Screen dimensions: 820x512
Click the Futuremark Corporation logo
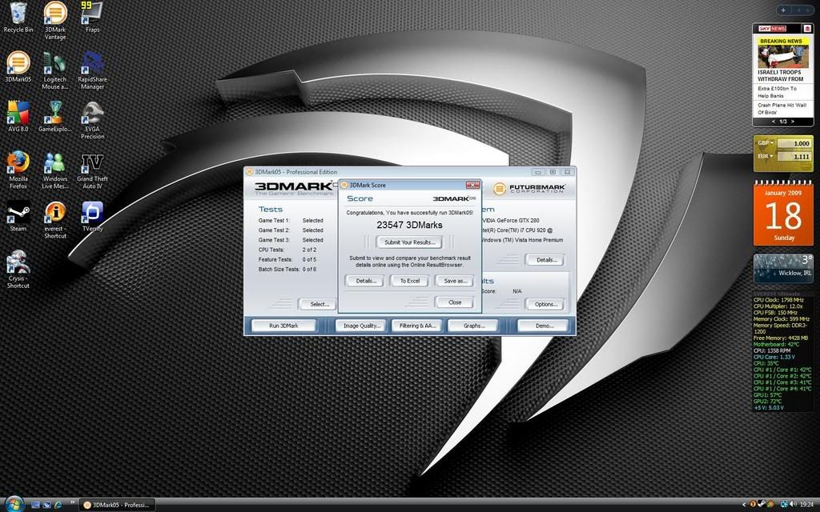[x=529, y=188]
